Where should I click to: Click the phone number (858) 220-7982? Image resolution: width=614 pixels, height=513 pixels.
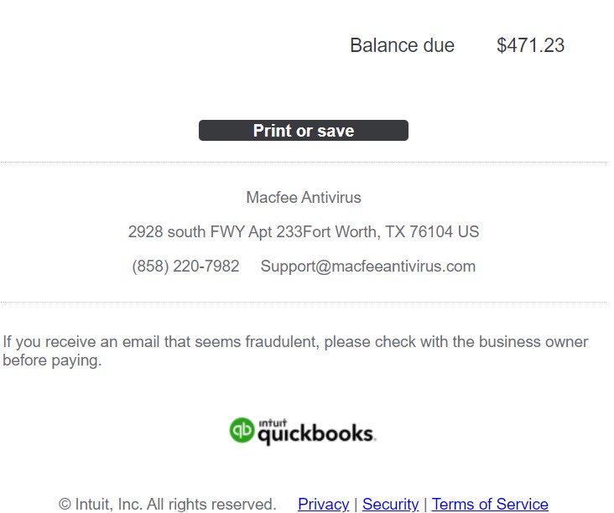tap(185, 267)
